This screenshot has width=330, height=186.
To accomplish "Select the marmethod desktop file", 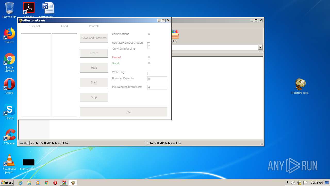I will 28,165.
